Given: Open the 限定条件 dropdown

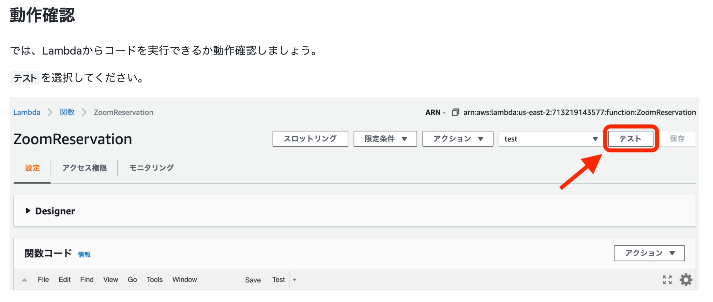Looking at the screenshot, I should click(x=385, y=139).
